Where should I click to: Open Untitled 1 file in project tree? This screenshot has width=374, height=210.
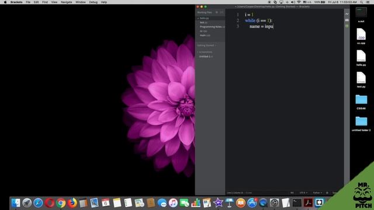(x=206, y=57)
